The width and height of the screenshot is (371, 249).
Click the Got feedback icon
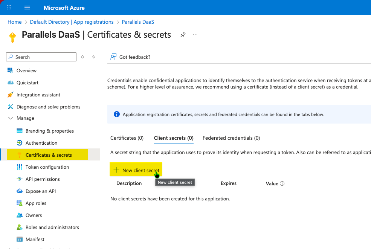(113, 57)
